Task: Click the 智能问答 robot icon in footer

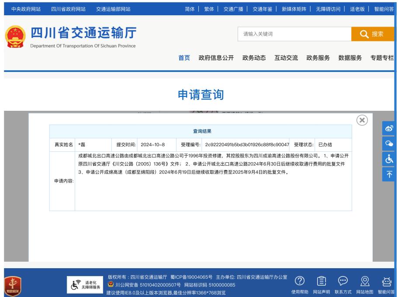Action: click(x=386, y=281)
